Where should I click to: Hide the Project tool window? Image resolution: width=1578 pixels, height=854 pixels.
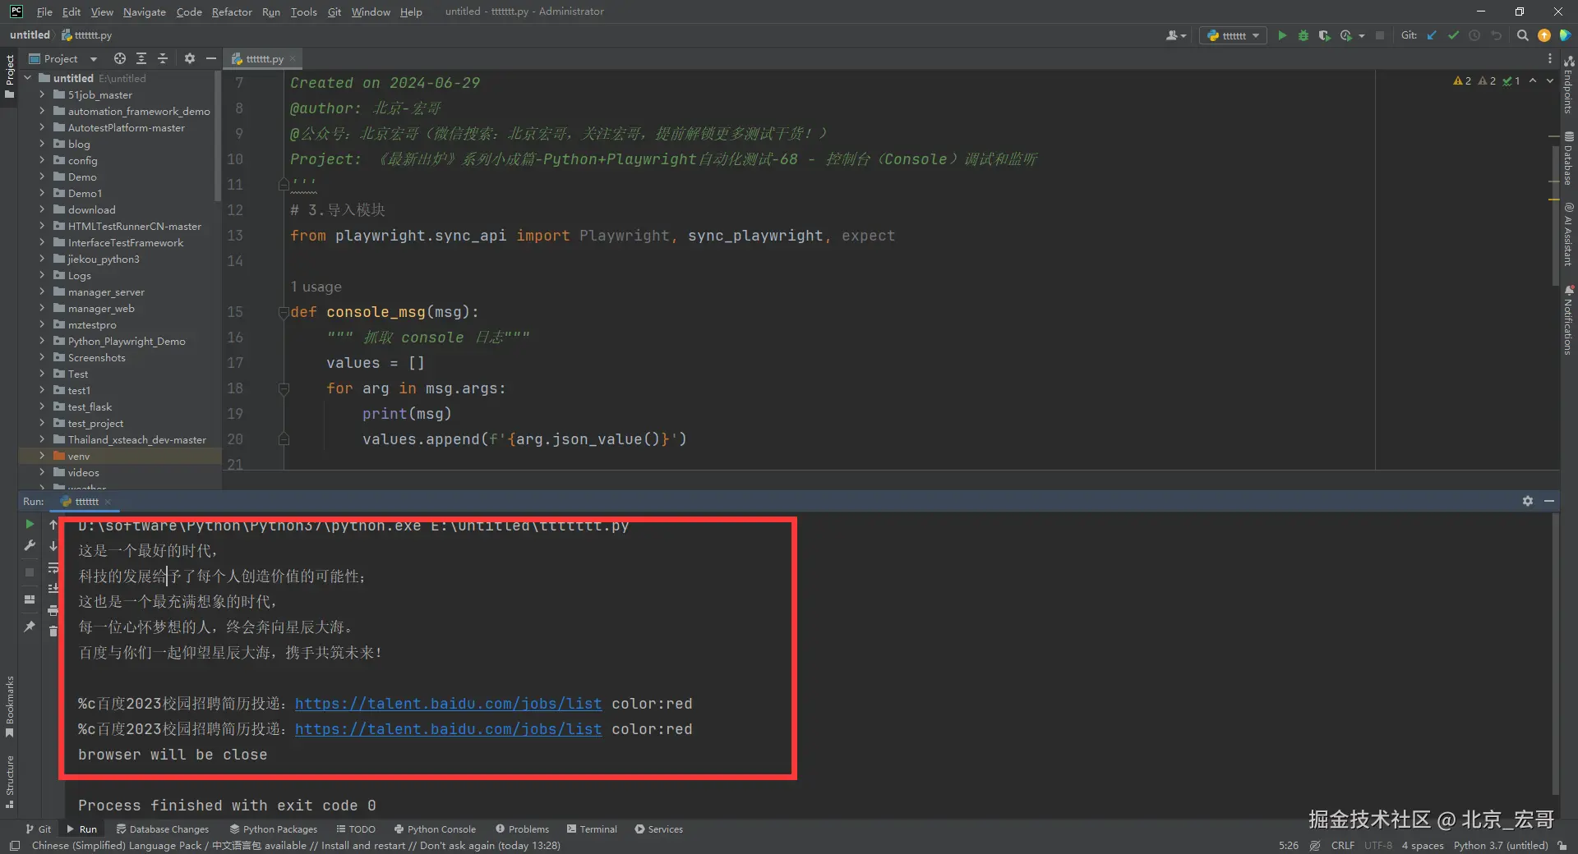[210, 58]
